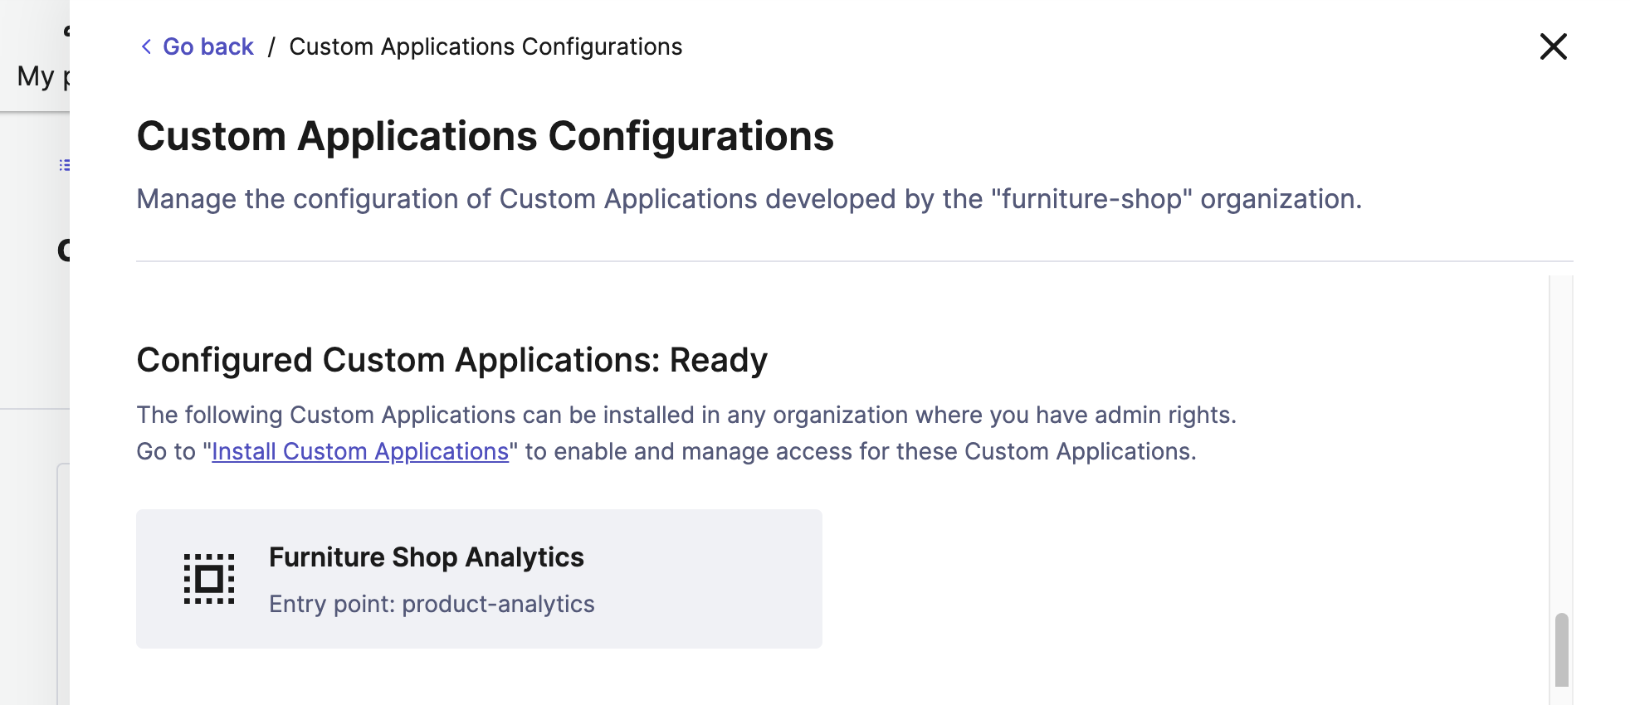Click the partially hidden blue list icon

tap(64, 165)
